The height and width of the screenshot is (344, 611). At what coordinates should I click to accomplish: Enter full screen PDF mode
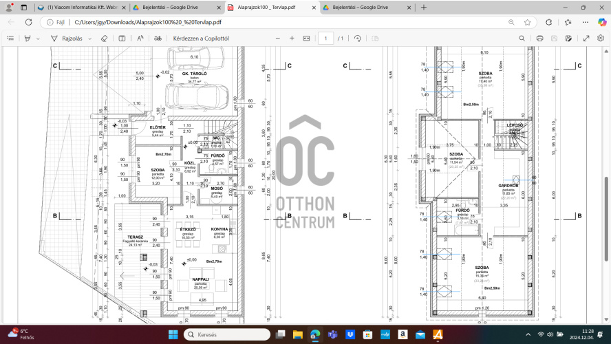pyautogui.click(x=586, y=38)
